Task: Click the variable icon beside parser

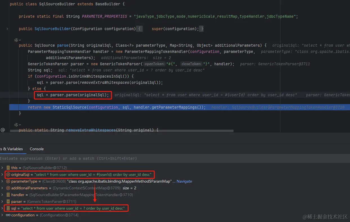Action: [x=8, y=201]
